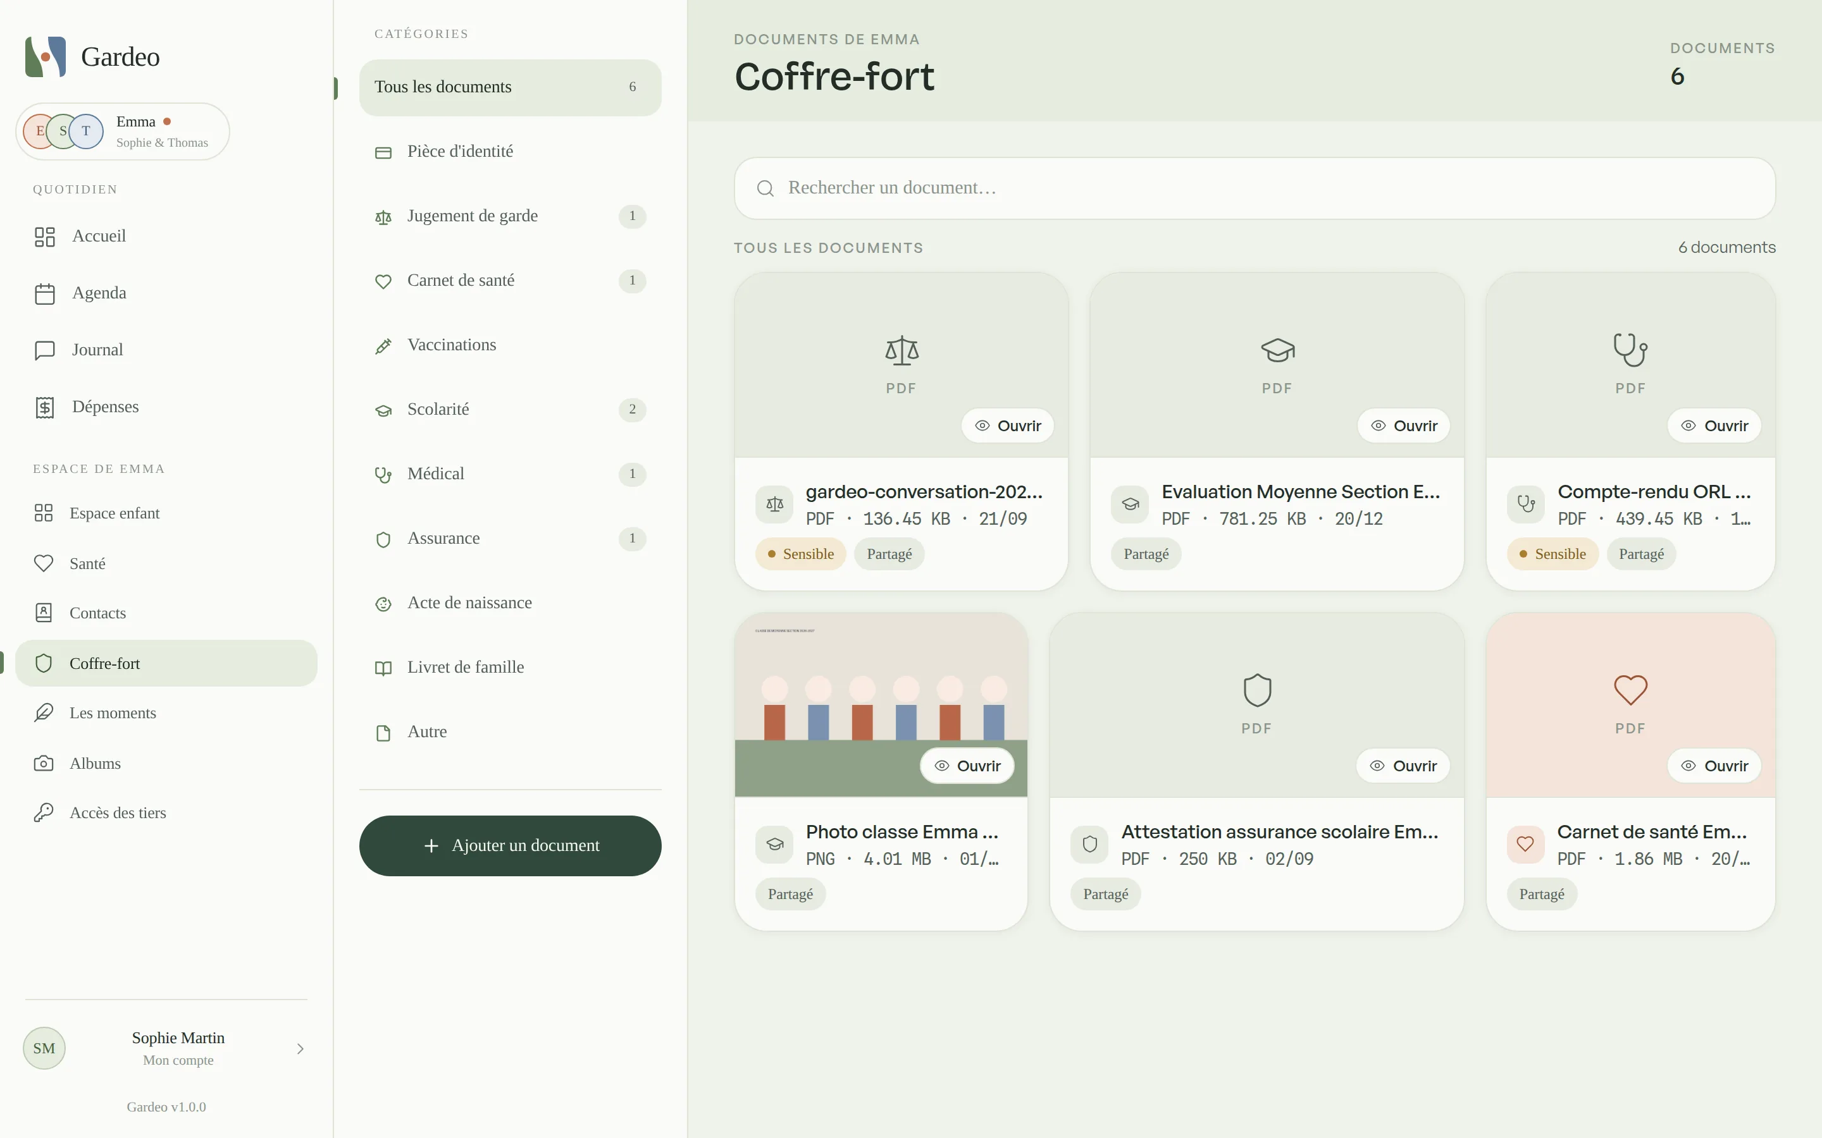Select Acte de naissance baby icon
The width and height of the screenshot is (1822, 1138).
tap(383, 604)
